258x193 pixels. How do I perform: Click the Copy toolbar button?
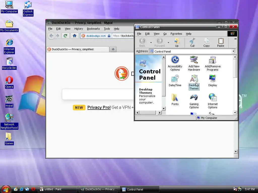pos(206,42)
